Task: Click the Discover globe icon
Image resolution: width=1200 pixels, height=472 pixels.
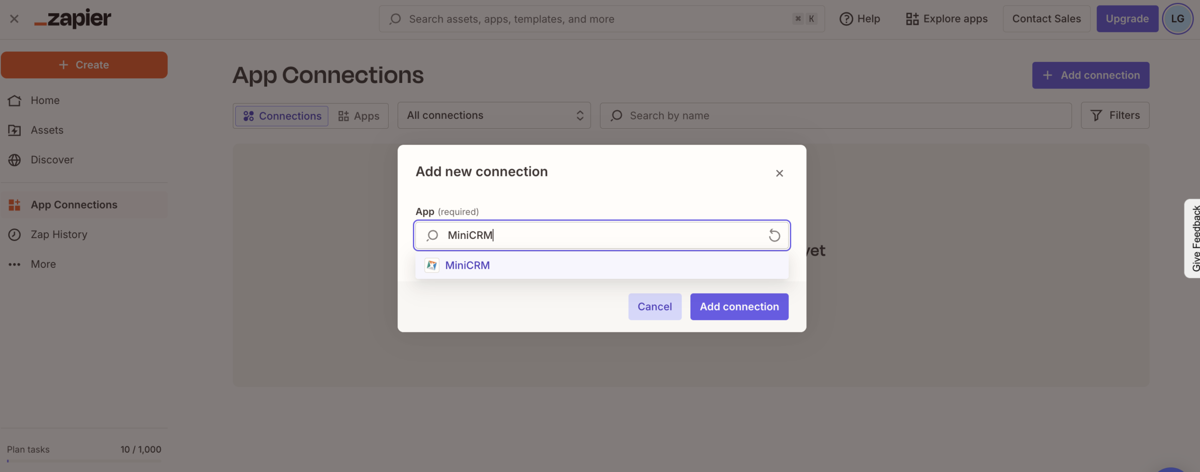Action: (x=15, y=160)
